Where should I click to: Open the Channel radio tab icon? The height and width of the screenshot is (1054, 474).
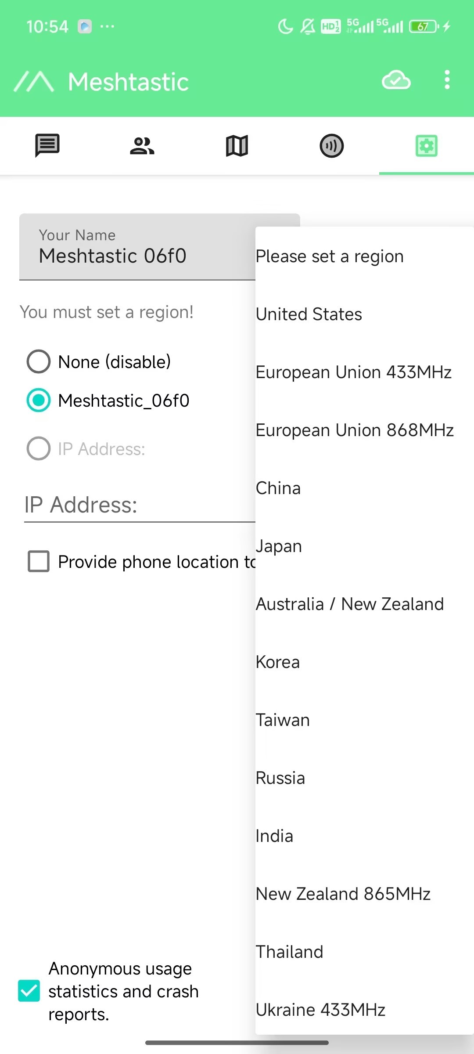coord(332,146)
